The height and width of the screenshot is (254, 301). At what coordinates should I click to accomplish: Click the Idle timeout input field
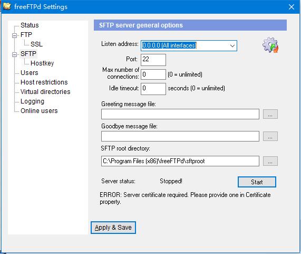(x=153, y=89)
